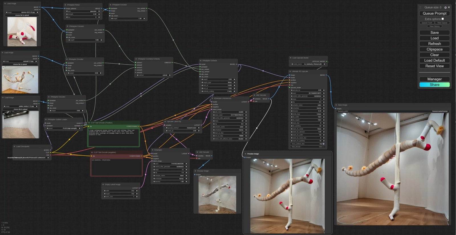Collapse the Empty Latent Image node dot
Viewport: 456px width, 235px height.
103,184
